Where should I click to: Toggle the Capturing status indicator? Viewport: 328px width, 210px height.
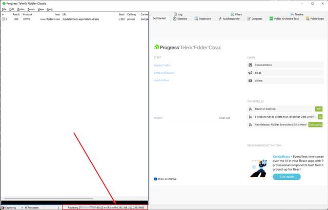point(9,207)
